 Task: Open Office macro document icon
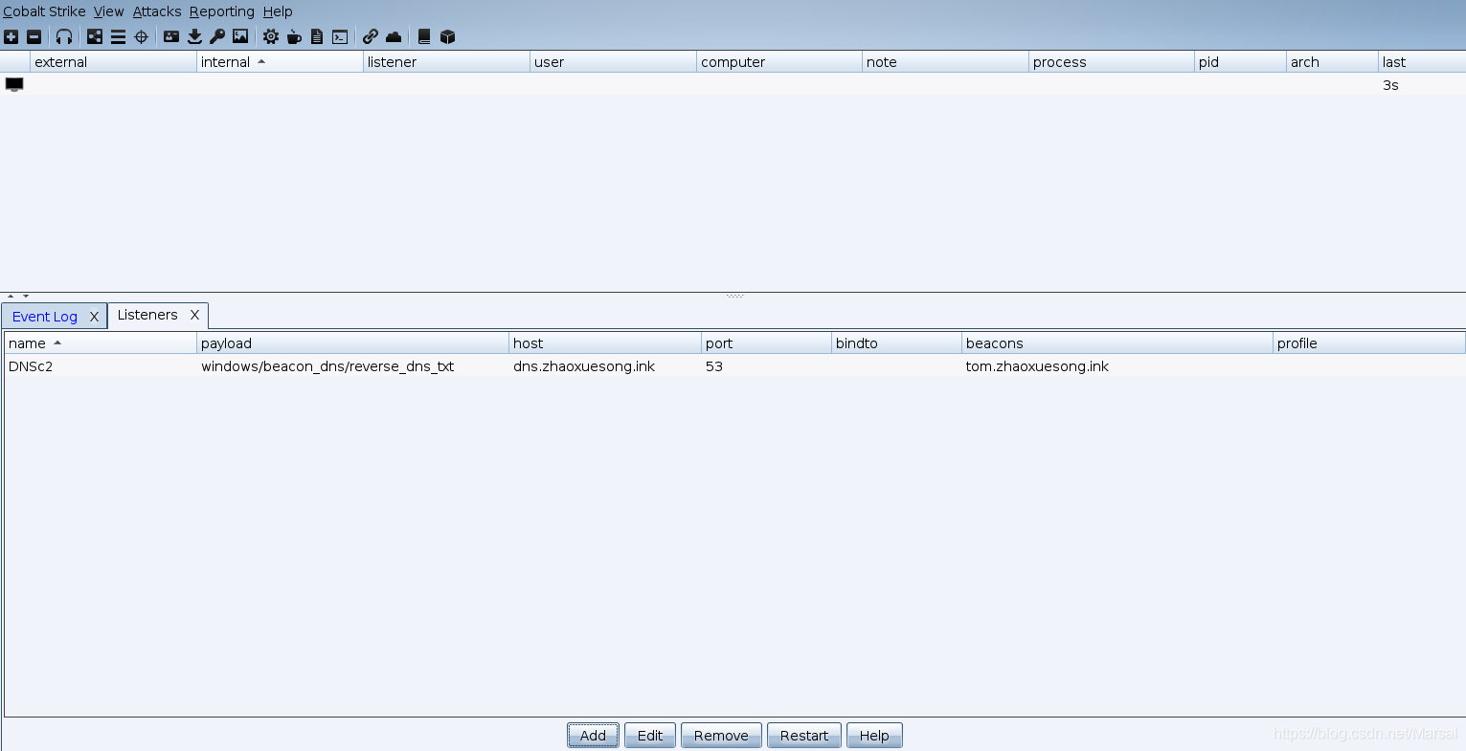317,36
